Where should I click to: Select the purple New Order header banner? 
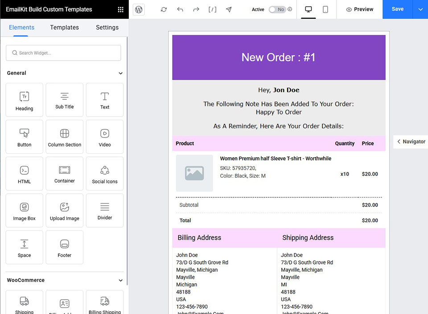(x=279, y=57)
